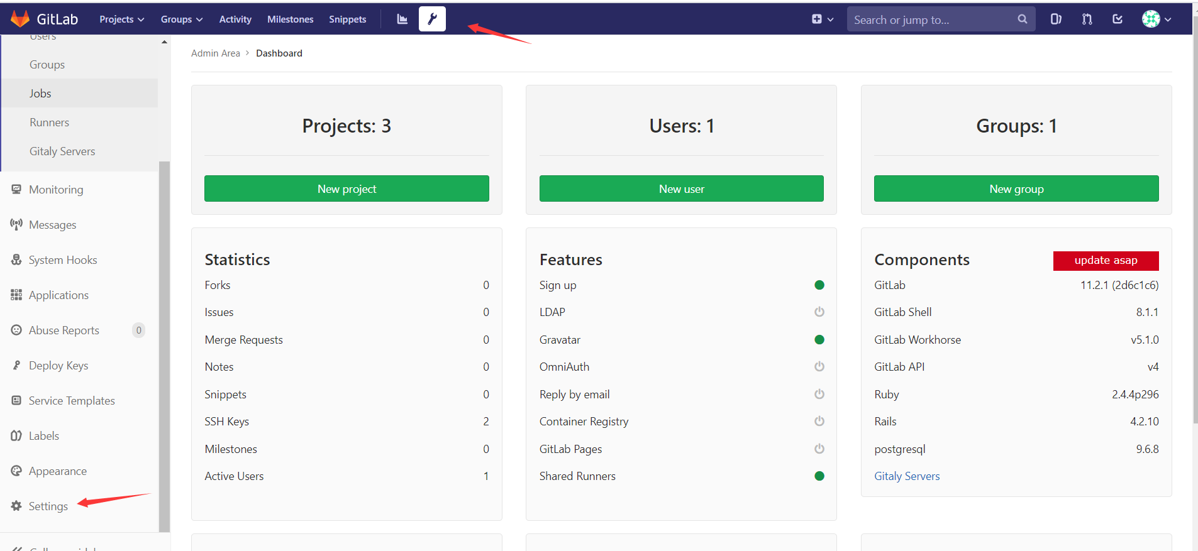1198x551 pixels.
Task: Select Jobs in admin sidebar
Action: [x=80, y=93]
